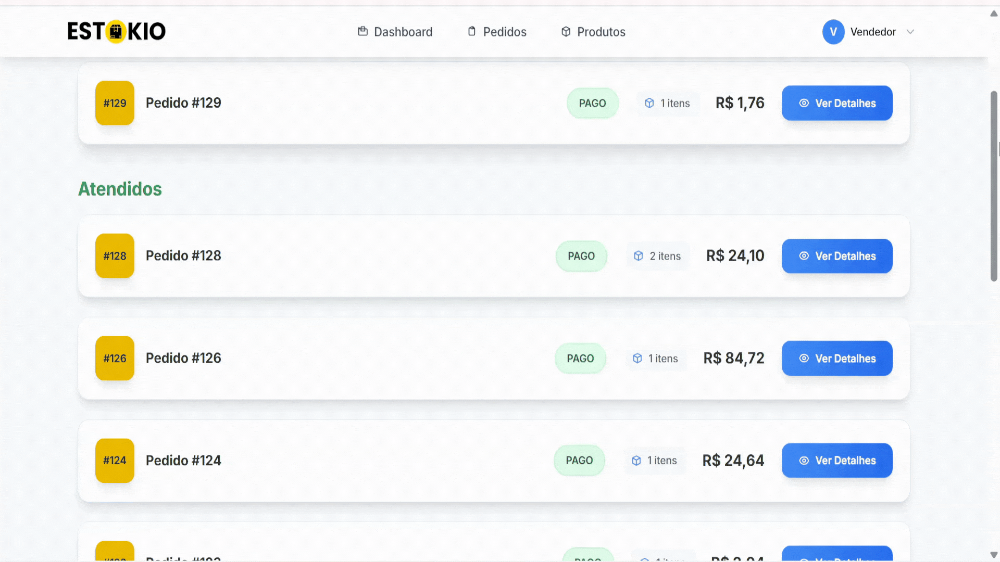Click yellow #128 order badge
The image size is (1000, 562).
[x=115, y=256]
